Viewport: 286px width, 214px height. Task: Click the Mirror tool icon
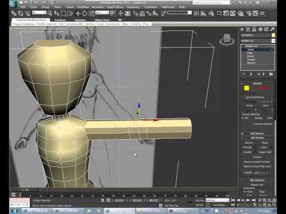[x=196, y=14]
